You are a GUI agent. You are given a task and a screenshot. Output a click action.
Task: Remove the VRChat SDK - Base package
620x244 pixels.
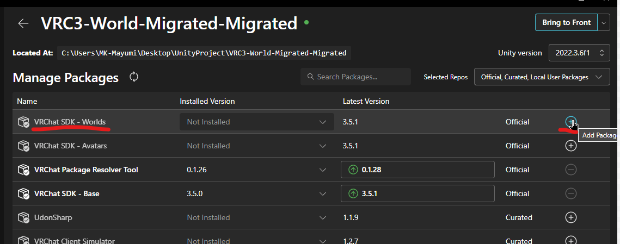570,193
